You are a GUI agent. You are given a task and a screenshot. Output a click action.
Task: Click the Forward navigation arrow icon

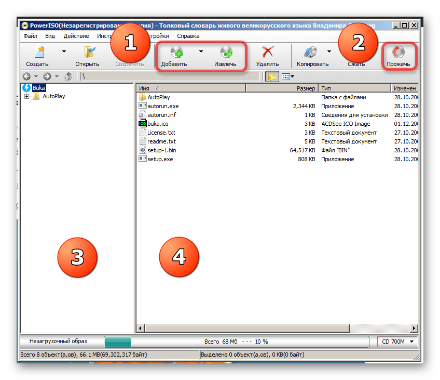(47, 76)
